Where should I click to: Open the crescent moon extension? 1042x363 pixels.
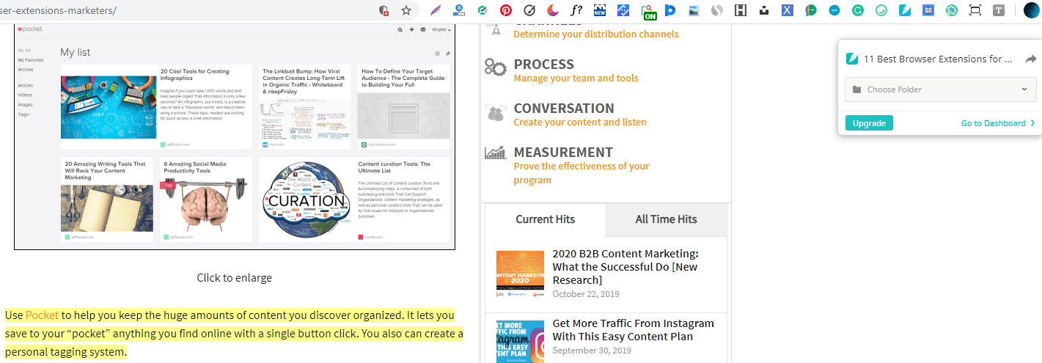(x=553, y=10)
